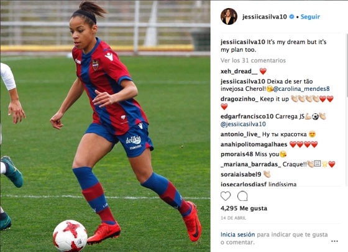Screen dimensions: 348x252
Task: Open the comment bubble icon
Action: pos(242,196)
